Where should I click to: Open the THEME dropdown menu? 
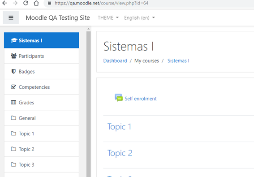[x=108, y=17]
